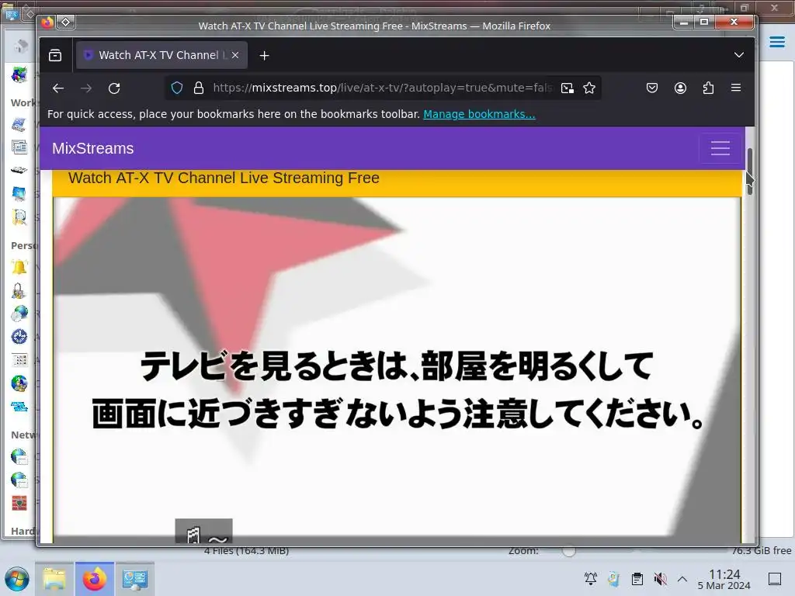
Task: Click 76.3 GiB free status text
Action: coord(762,551)
